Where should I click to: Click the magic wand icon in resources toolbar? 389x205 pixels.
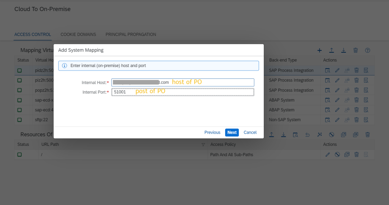319,135
